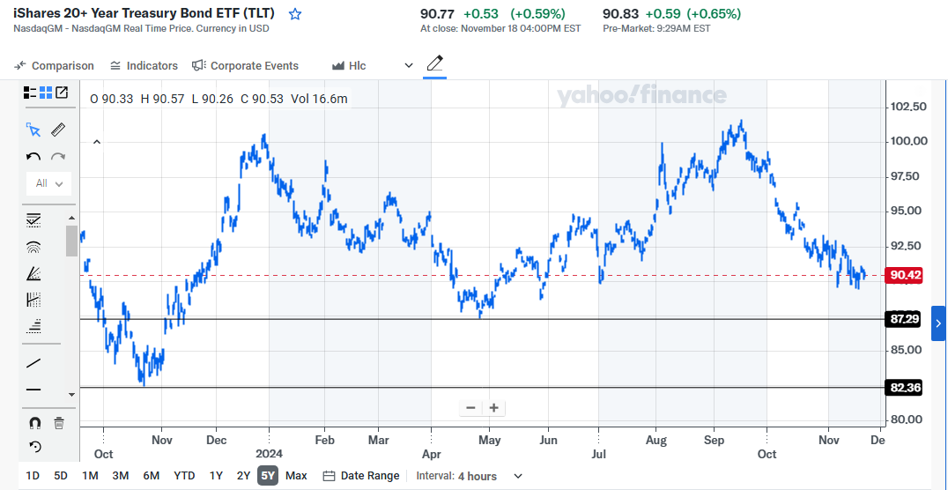Click the iShares 20+ Year Treasury Bond ETF title
Image resolution: width=948 pixels, height=490 pixels.
(144, 12)
